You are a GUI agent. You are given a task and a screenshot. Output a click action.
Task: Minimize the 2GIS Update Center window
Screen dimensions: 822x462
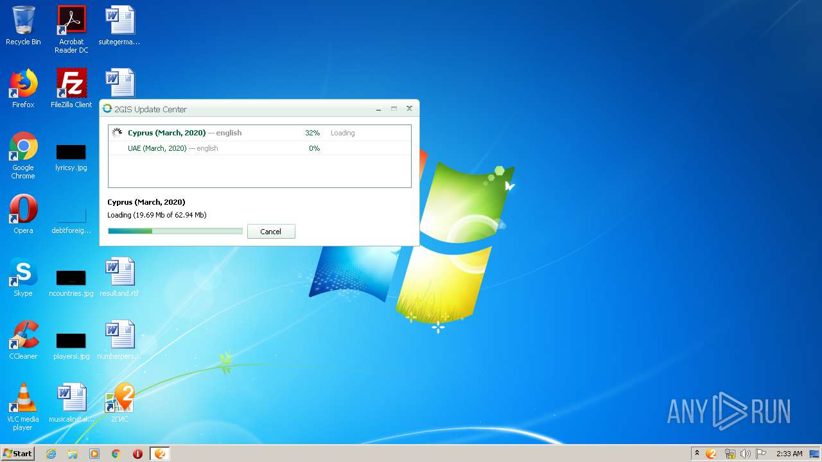[x=379, y=109]
